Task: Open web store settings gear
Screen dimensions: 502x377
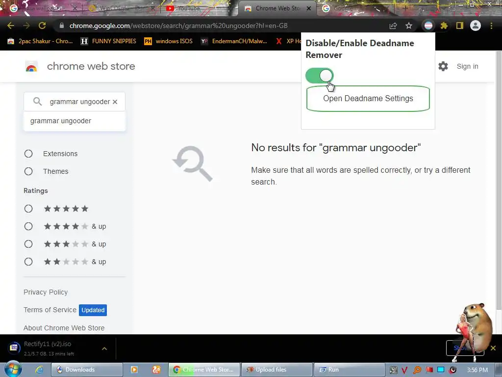Action: (x=443, y=66)
